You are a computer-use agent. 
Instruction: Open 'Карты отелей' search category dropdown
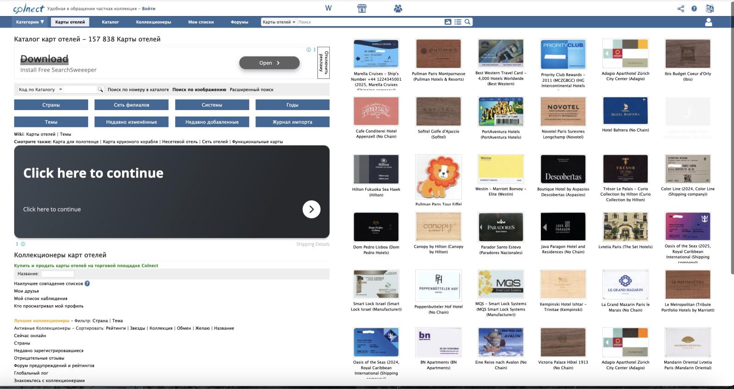pos(279,22)
